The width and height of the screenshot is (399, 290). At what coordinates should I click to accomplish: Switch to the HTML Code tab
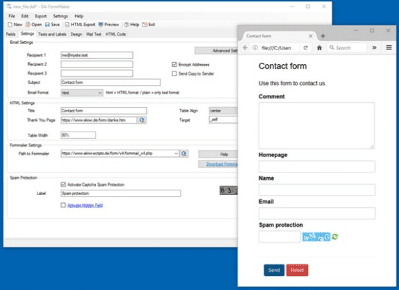pyautogui.click(x=116, y=34)
